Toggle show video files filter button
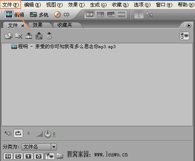This screenshot has height=161, width=195. tap(28, 156)
